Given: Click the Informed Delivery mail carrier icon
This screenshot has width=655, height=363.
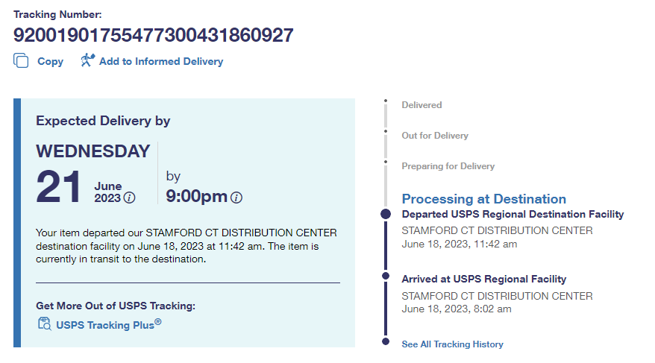Looking at the screenshot, I should 87,61.
